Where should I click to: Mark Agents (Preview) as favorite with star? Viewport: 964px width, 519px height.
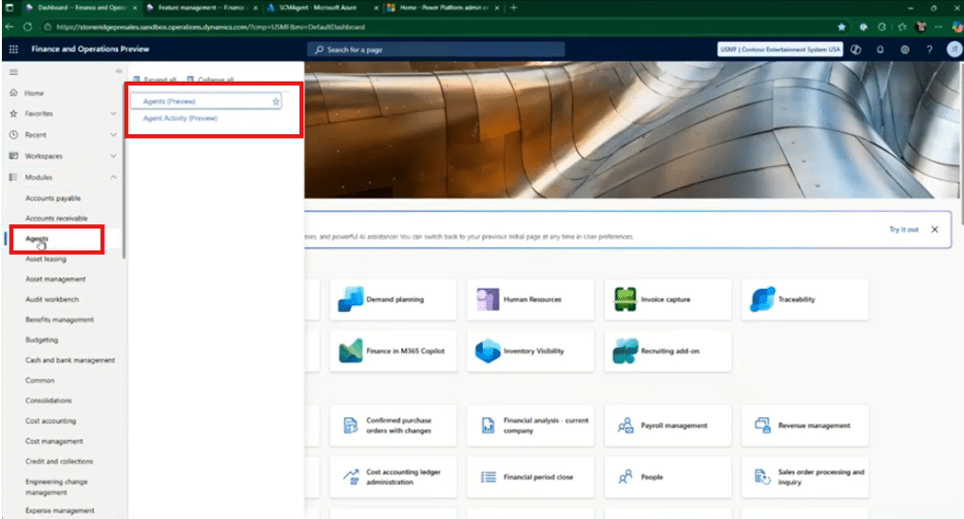[276, 102]
